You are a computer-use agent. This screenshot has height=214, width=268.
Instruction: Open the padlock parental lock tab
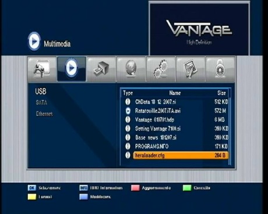click(x=220, y=69)
